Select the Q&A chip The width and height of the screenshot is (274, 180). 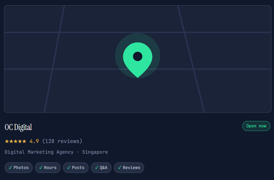pyautogui.click(x=101, y=168)
